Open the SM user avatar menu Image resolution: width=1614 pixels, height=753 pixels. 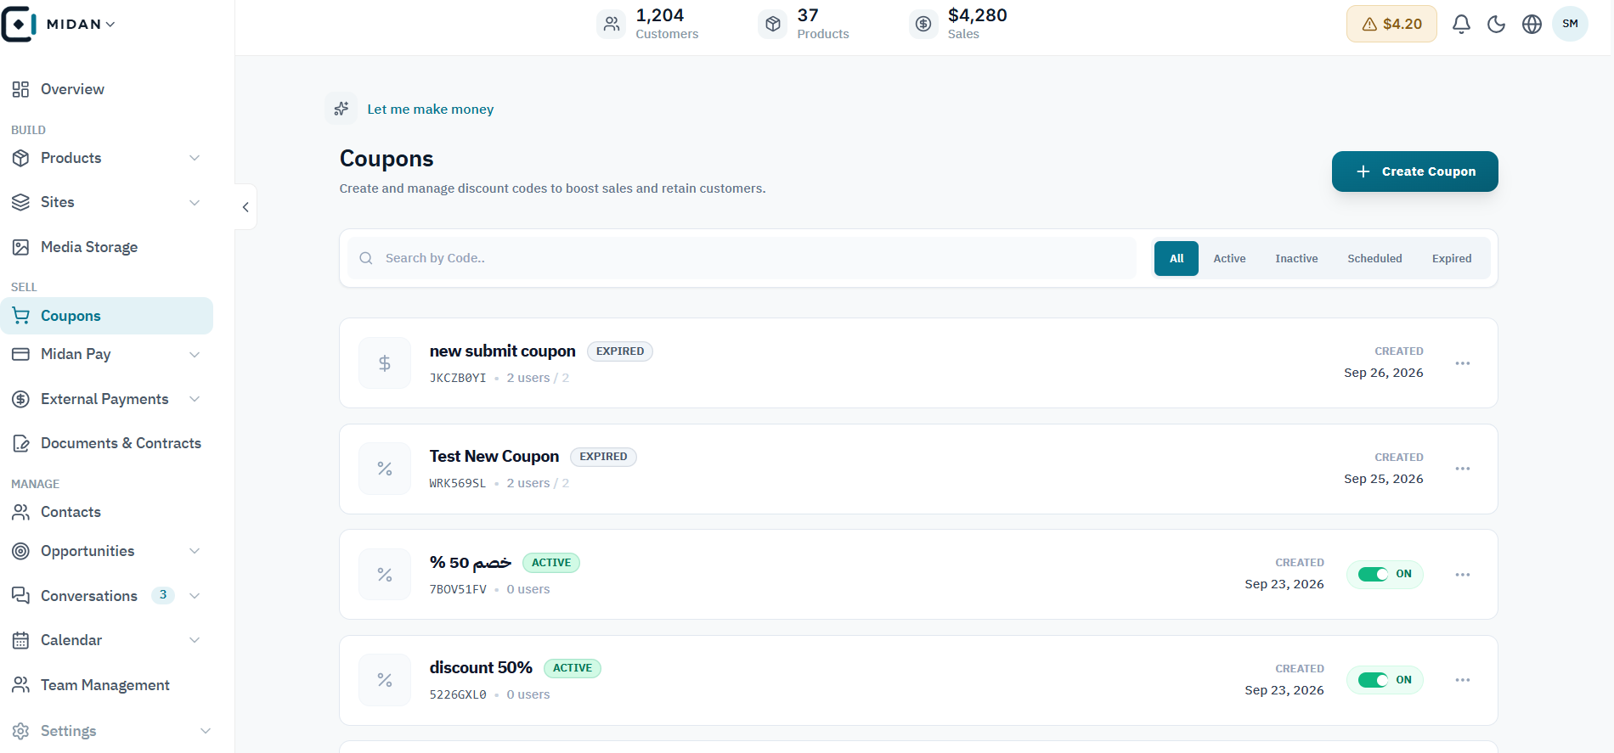(1570, 24)
